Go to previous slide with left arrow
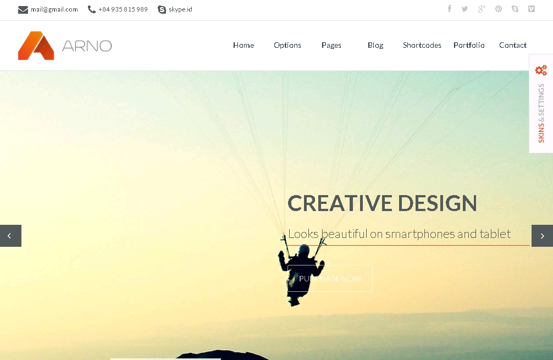 pyautogui.click(x=10, y=236)
